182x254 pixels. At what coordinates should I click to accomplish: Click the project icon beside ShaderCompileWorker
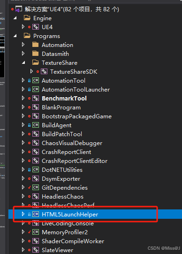pyautogui.click(x=36, y=241)
